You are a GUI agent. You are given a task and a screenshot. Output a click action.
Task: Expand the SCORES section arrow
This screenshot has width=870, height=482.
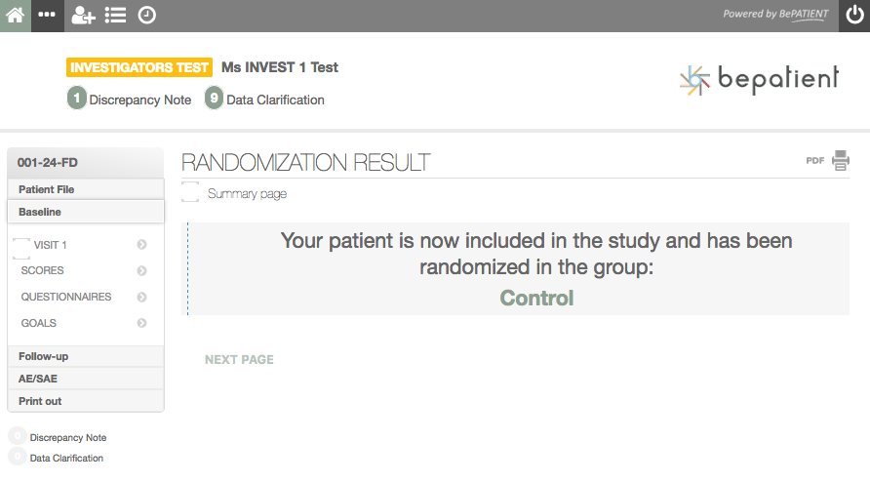pos(141,271)
